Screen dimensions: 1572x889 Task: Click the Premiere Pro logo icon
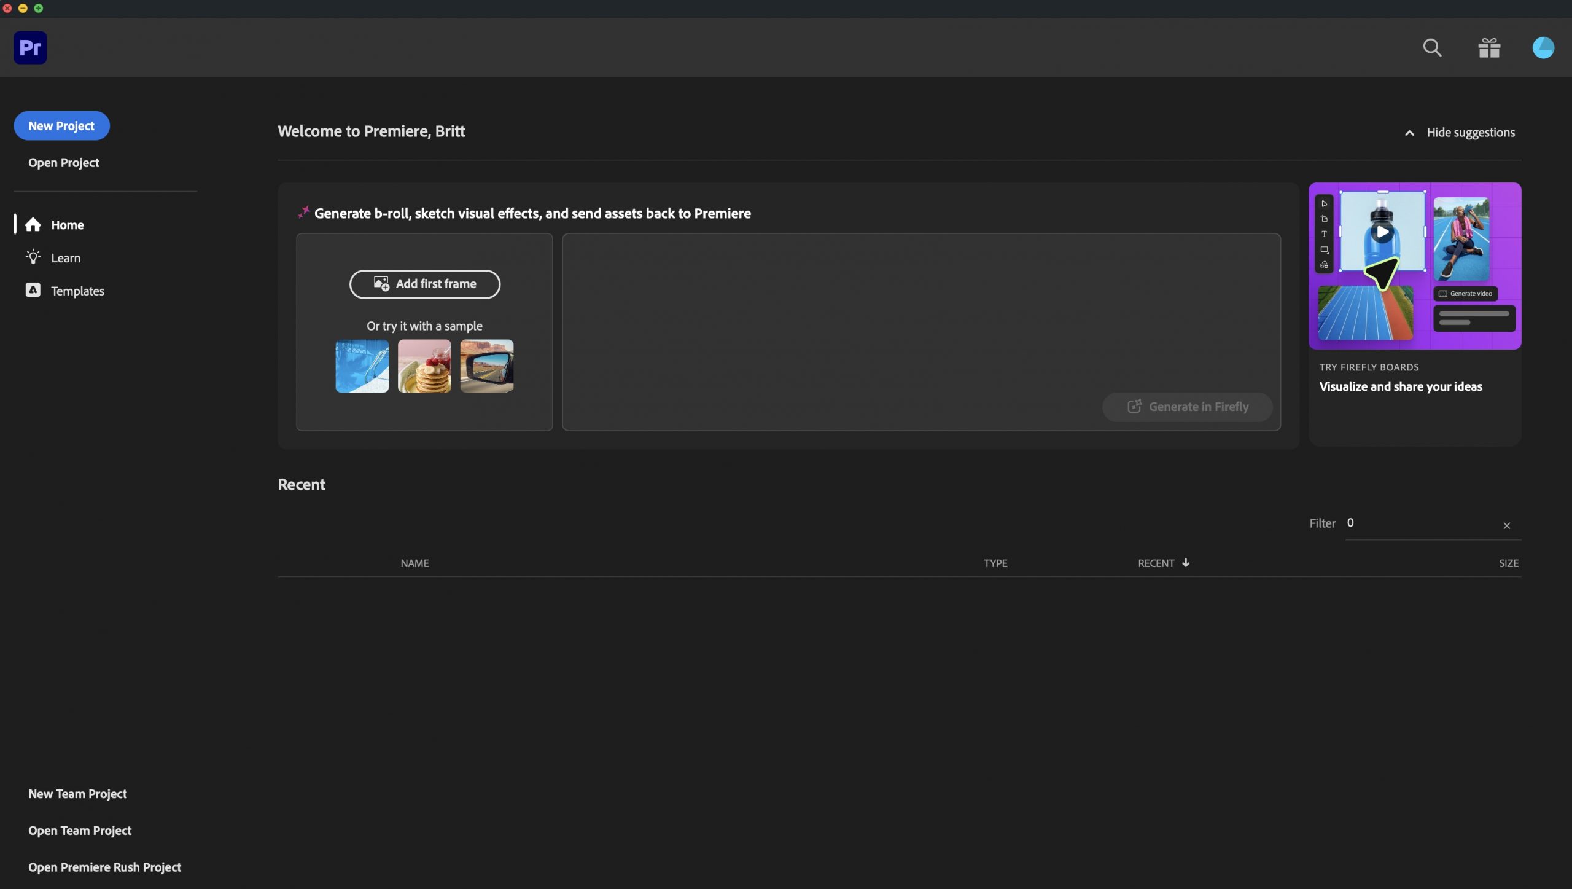pyautogui.click(x=30, y=47)
